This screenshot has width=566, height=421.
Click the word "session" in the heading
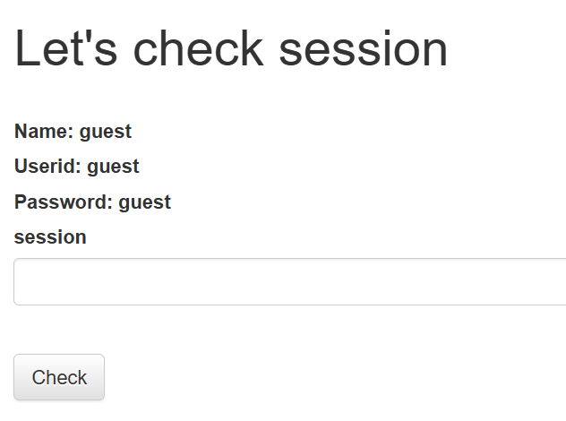click(x=364, y=49)
